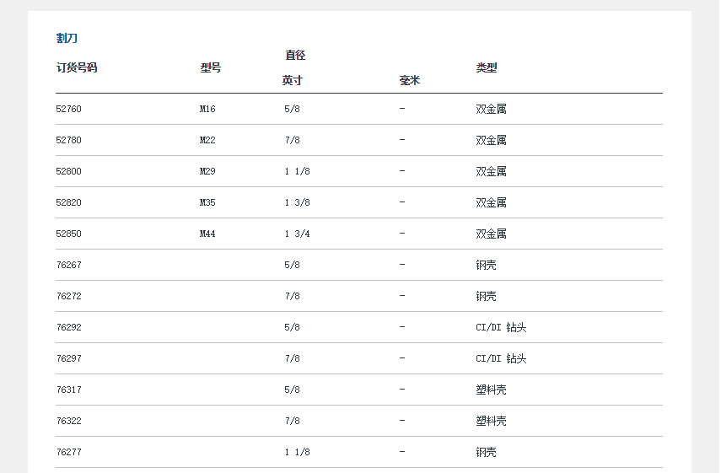Select order number 52780
This screenshot has width=721, height=473.
69,141
